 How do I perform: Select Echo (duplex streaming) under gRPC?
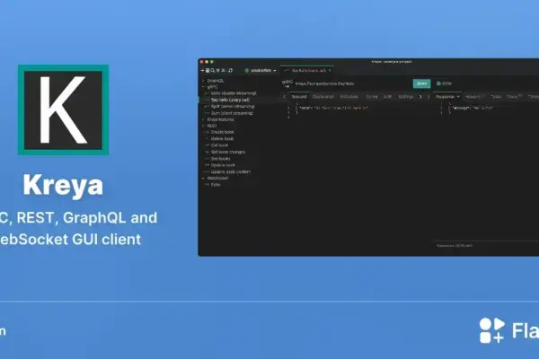coord(233,93)
